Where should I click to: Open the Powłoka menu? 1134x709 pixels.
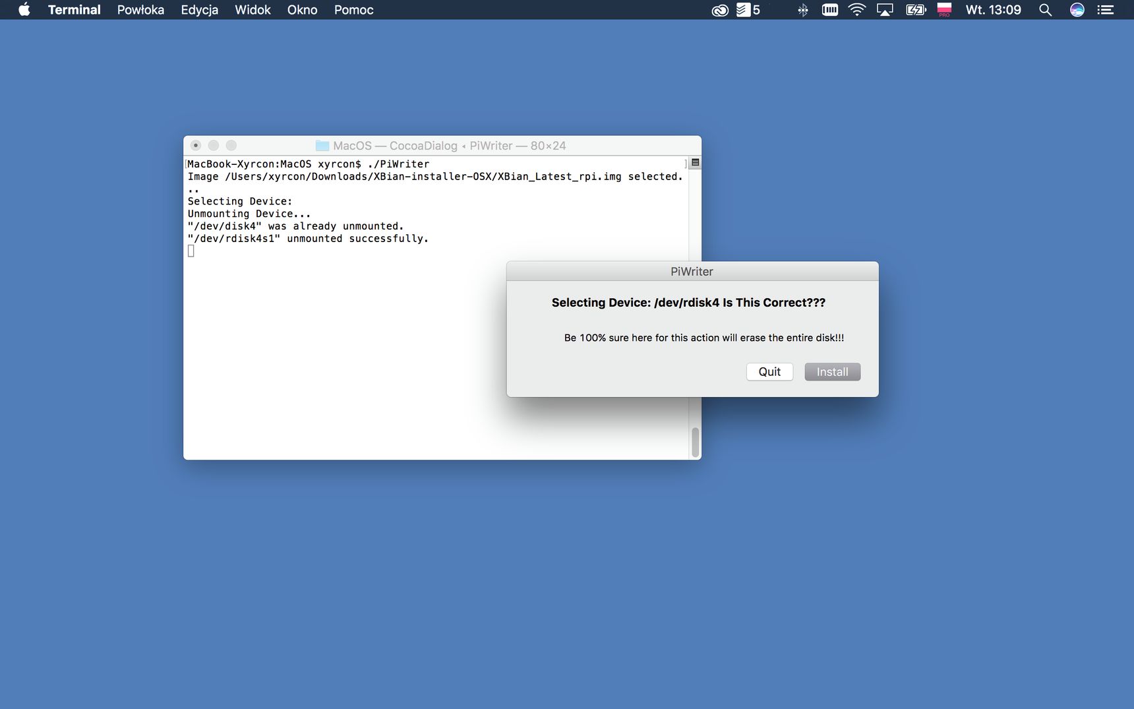coord(140,10)
